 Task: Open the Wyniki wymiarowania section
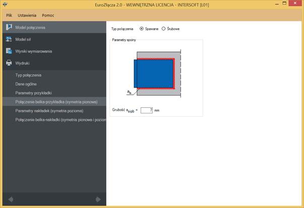point(54,51)
